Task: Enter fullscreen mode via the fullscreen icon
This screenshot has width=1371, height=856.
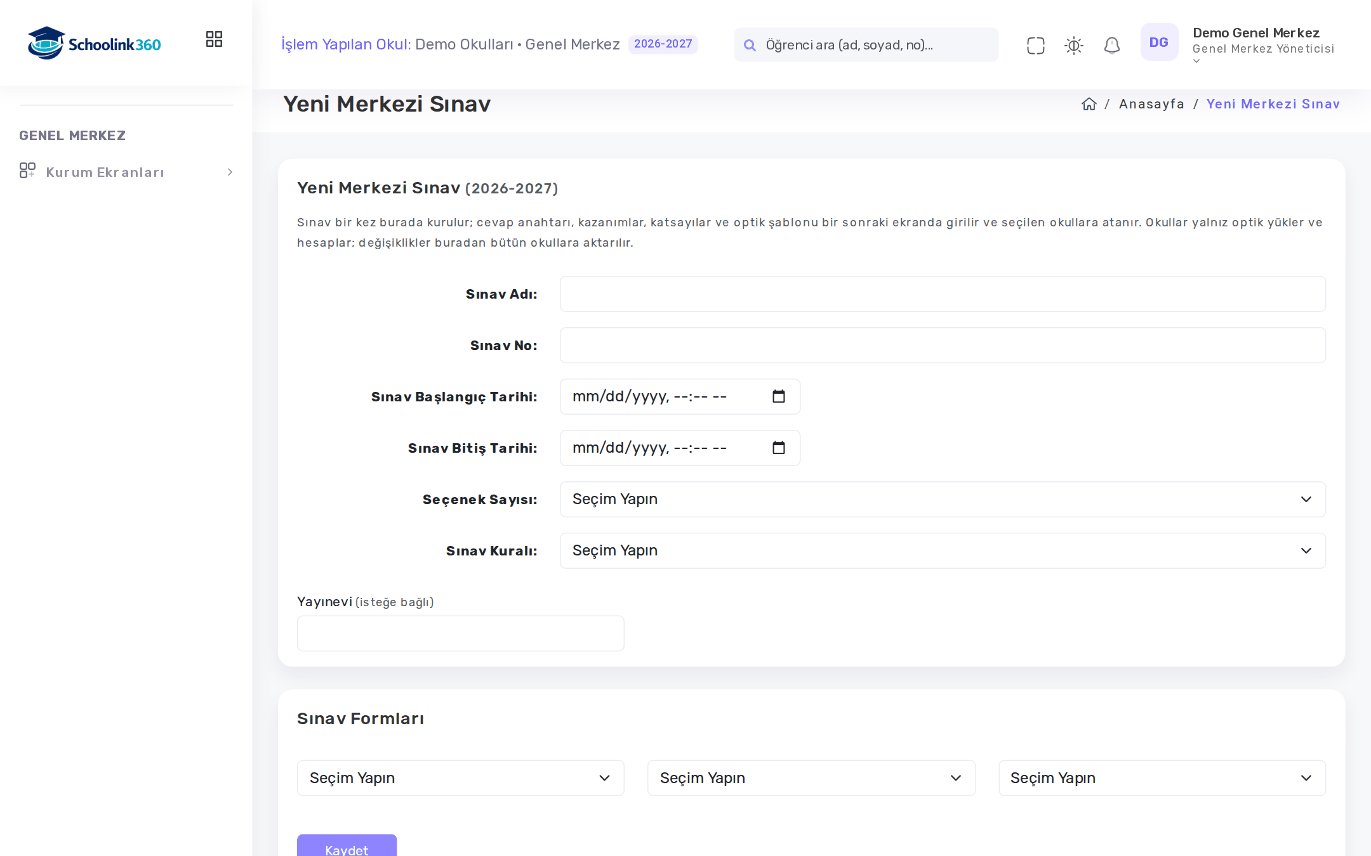Action: click(x=1035, y=45)
